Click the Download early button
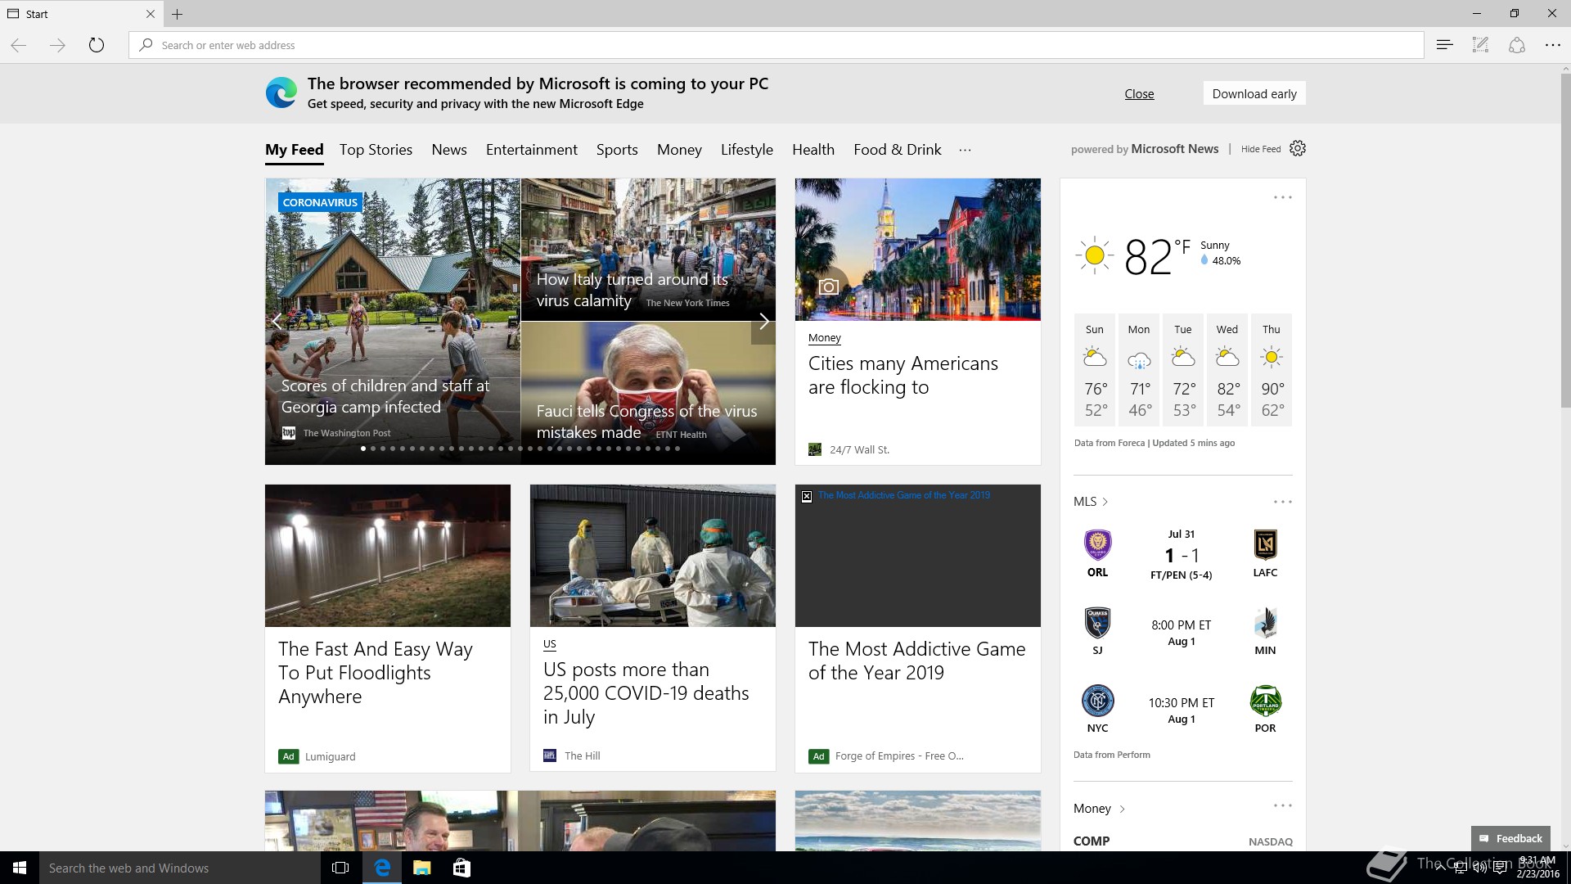Screen dimensions: 1571x884 click(x=1254, y=93)
